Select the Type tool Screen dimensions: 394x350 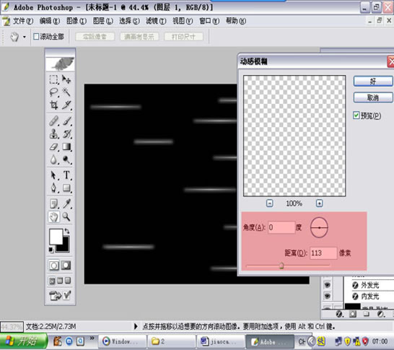tap(66, 175)
